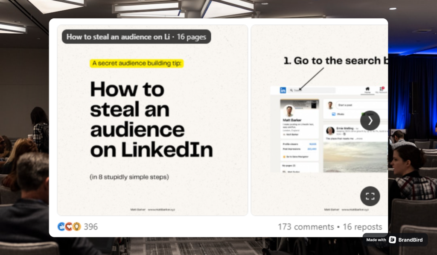This screenshot has width=437, height=255.
Task: Open fullscreen view of the document
Action: pos(370,196)
